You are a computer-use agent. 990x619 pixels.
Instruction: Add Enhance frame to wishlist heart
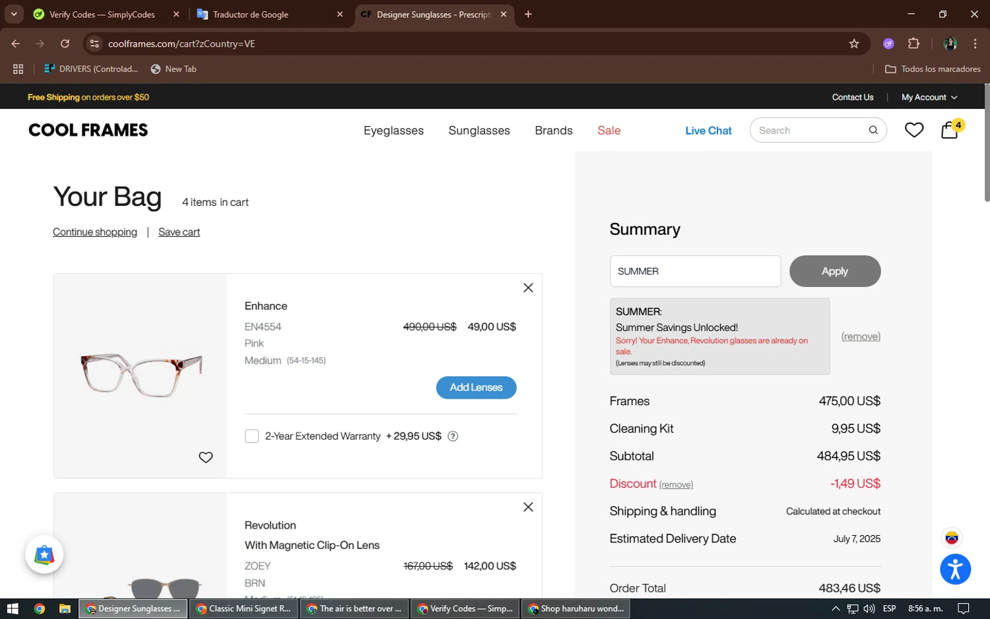[x=206, y=457]
